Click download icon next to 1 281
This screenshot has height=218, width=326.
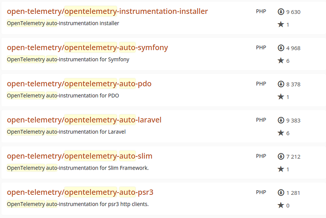pos(281,193)
